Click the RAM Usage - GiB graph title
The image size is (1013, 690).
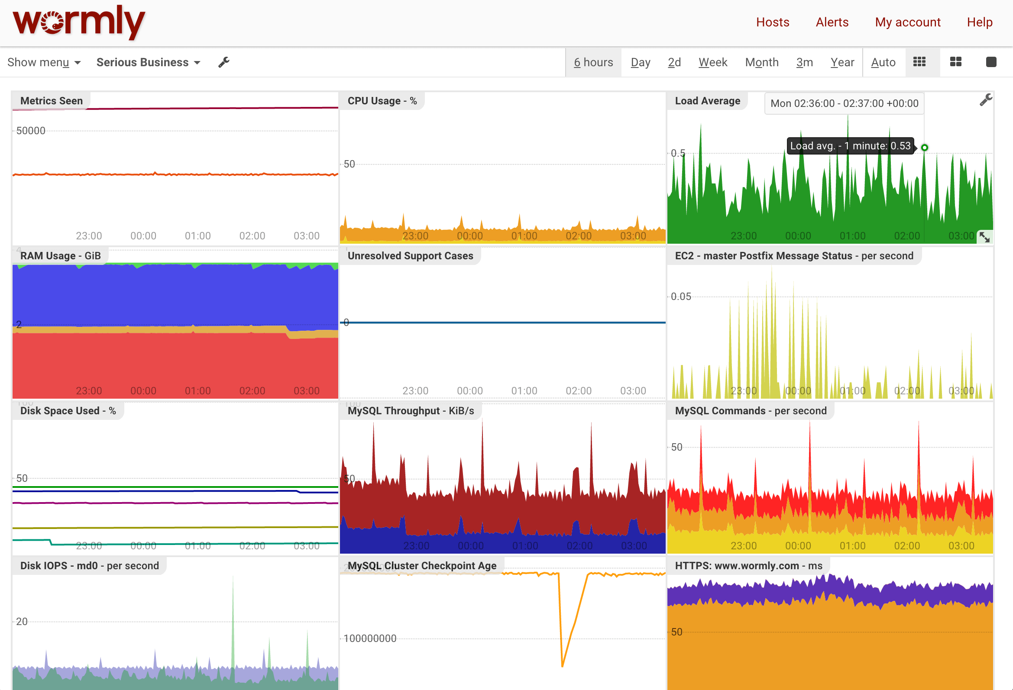[x=61, y=256]
